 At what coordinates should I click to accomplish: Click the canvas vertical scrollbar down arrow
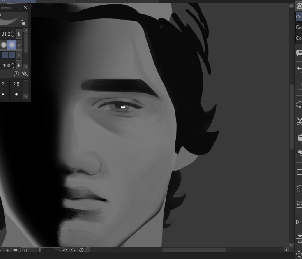(292, 245)
